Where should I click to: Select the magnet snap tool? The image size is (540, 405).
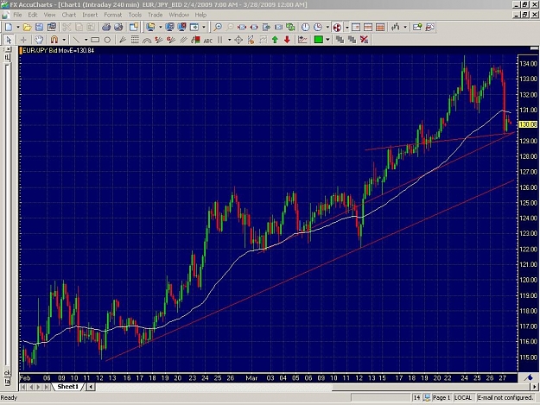pyautogui.click(x=54, y=40)
